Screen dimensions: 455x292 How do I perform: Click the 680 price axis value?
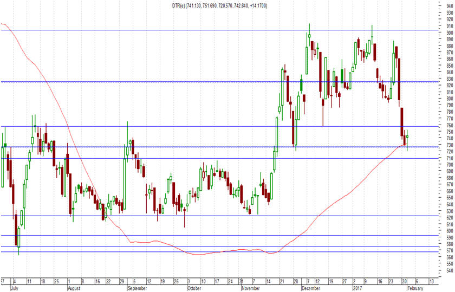(450, 178)
